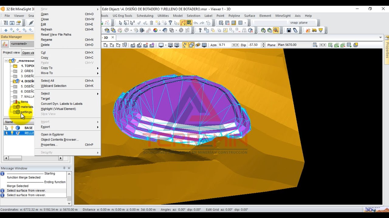Click horizontal scrollbar in Data Manager list
The image size is (389, 218).
[x=33, y=158]
